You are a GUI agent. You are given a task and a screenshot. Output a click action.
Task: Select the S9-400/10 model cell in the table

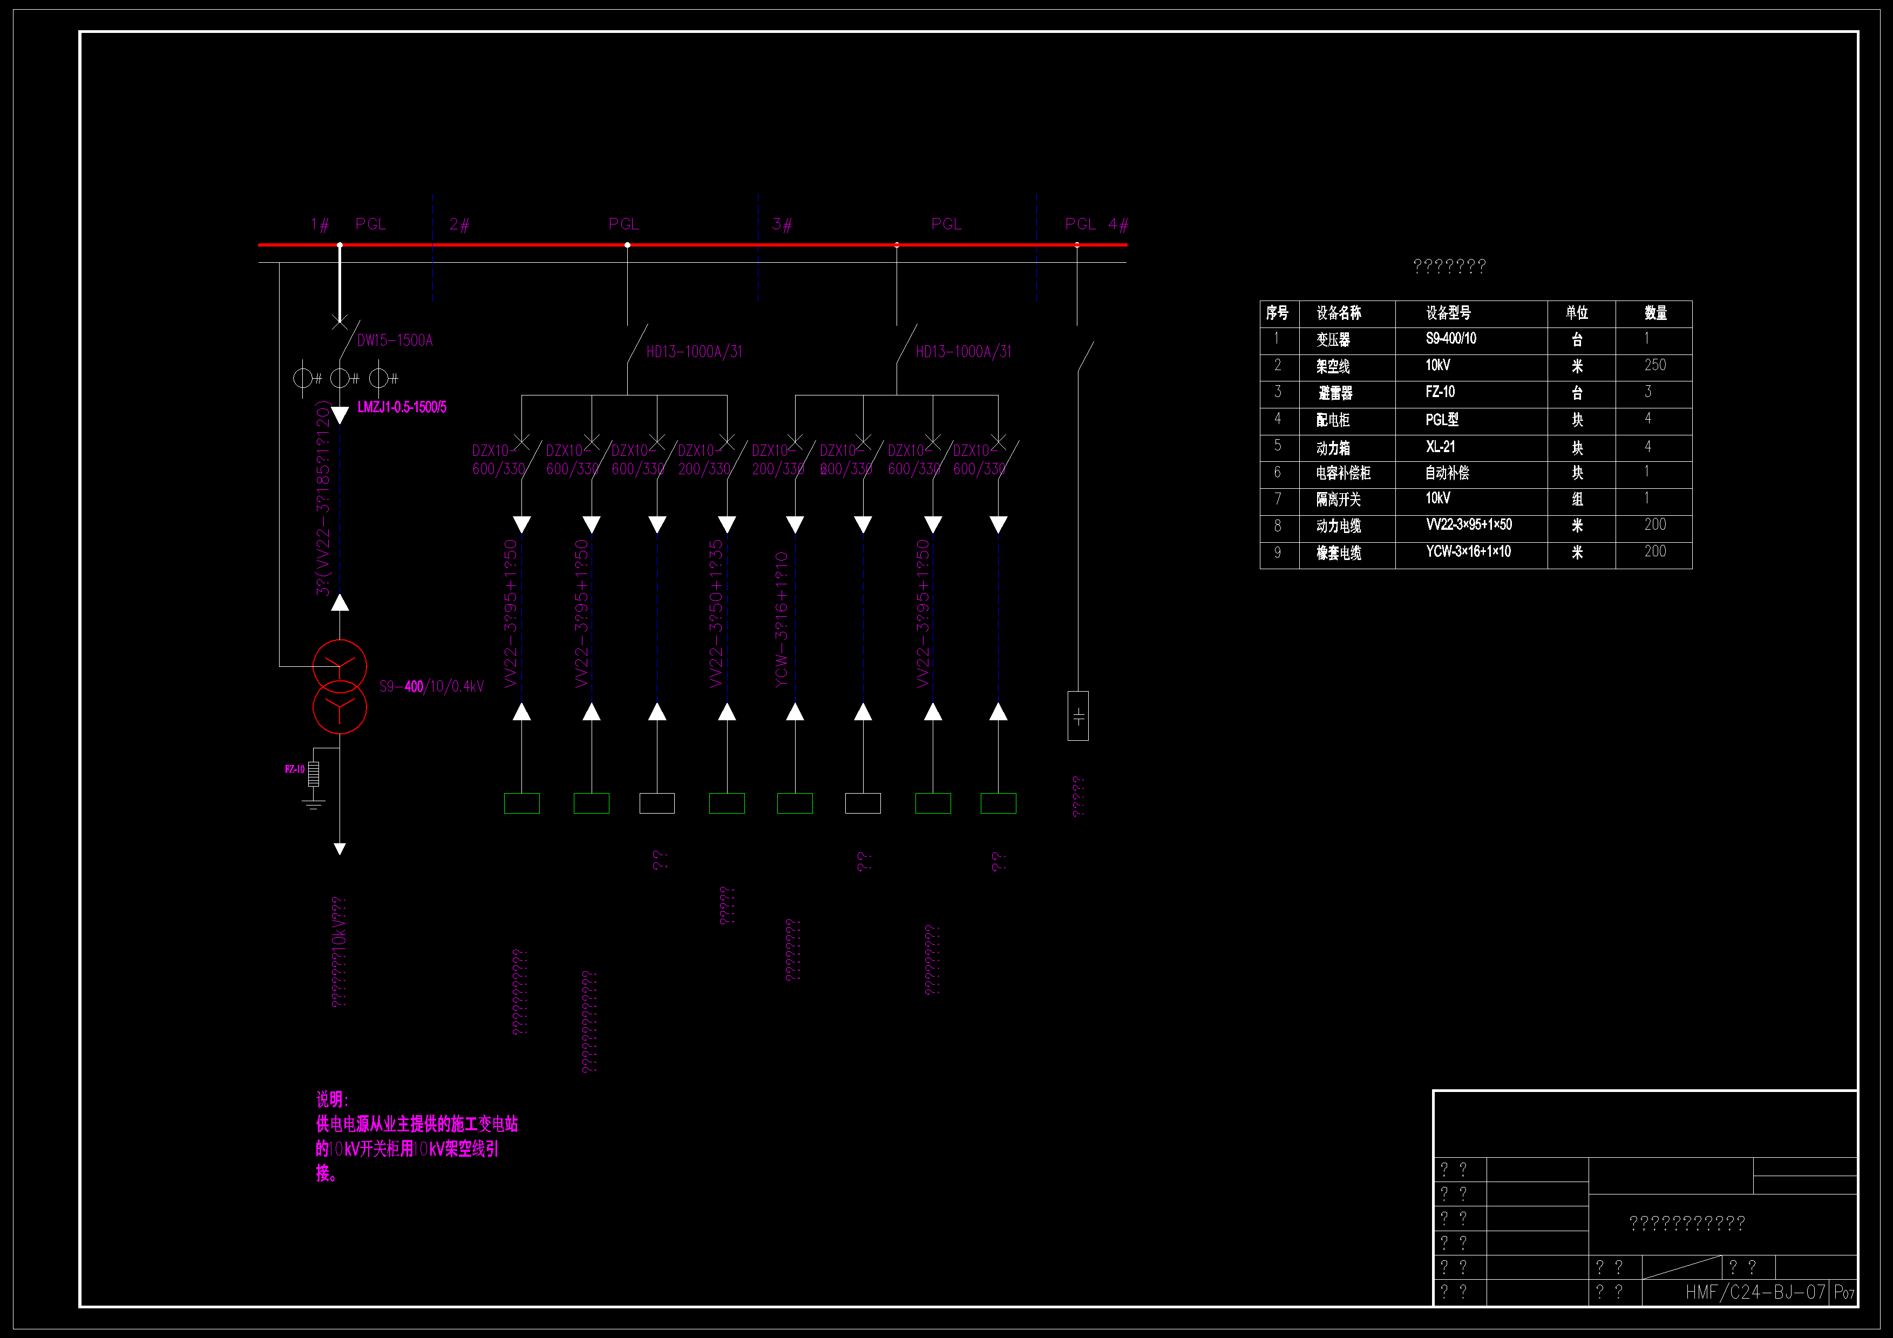(x=1451, y=339)
